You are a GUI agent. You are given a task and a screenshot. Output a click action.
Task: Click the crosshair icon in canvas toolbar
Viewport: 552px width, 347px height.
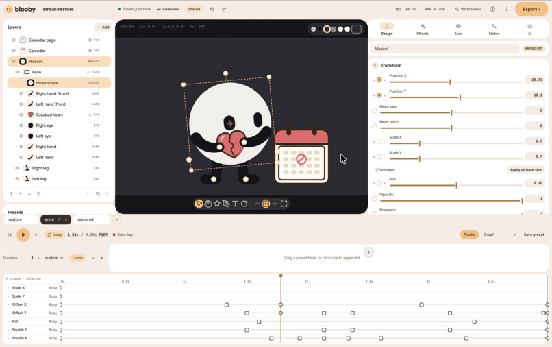(275, 204)
